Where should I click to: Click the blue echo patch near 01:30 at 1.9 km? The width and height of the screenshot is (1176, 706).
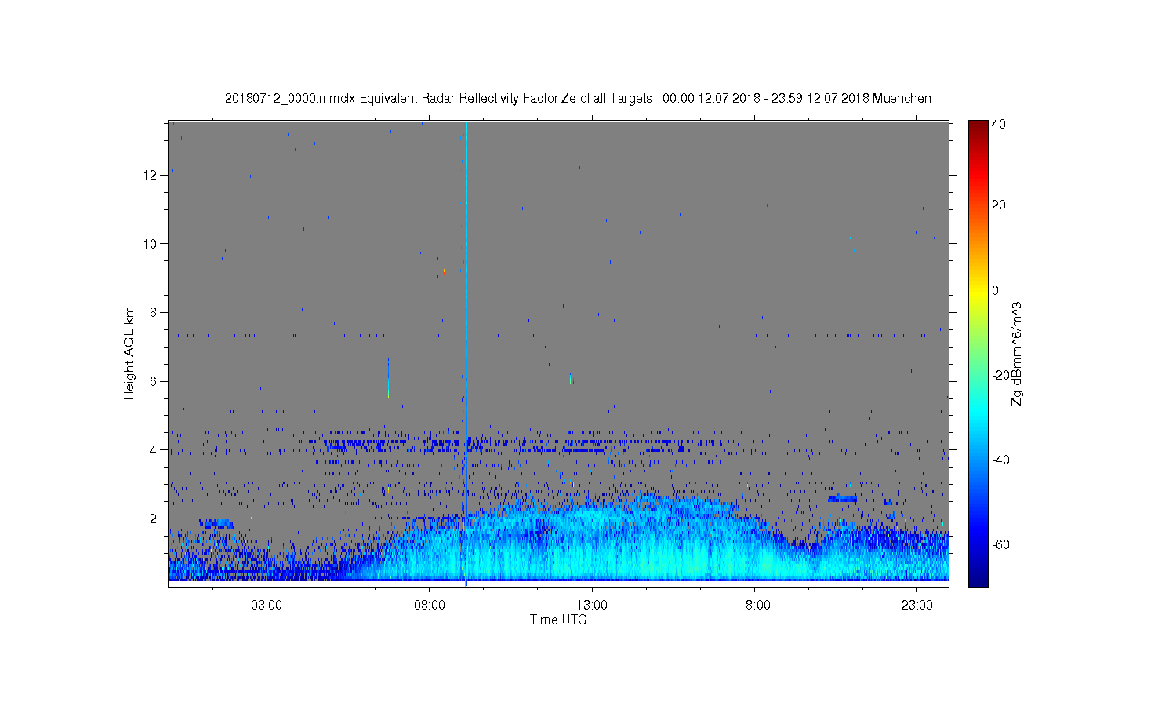coord(216,523)
